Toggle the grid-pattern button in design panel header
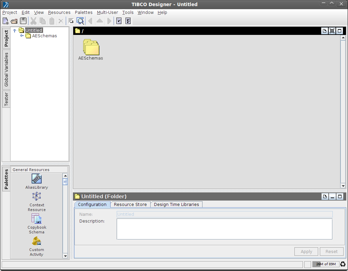Viewport: 348px width, 271px height. click(332, 31)
